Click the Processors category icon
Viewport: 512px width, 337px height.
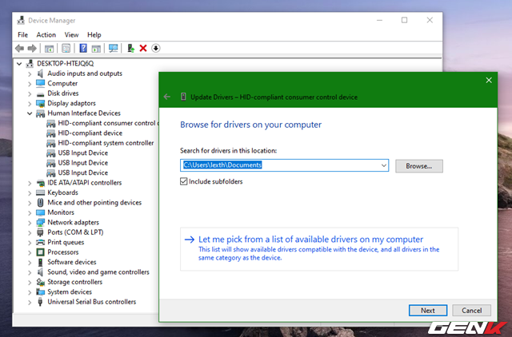40,252
